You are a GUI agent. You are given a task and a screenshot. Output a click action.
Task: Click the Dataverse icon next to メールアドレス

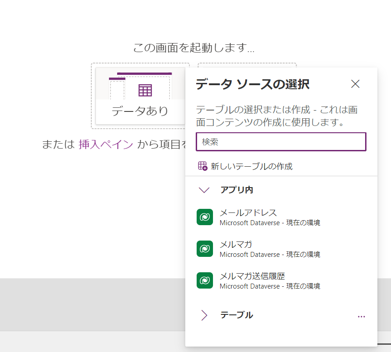click(205, 217)
